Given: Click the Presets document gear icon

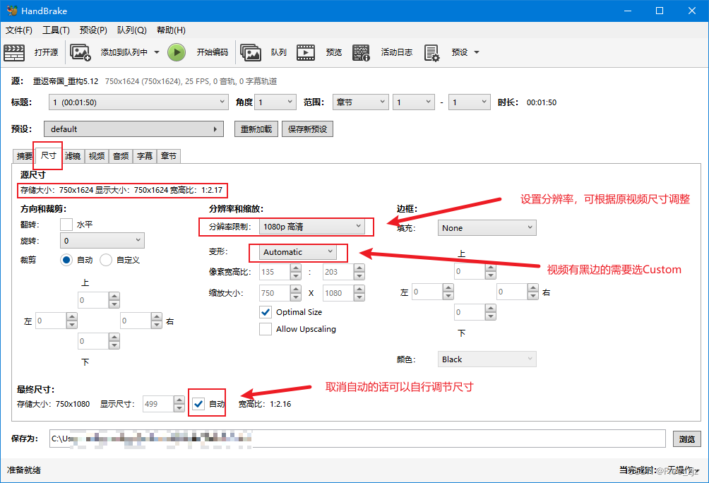Looking at the screenshot, I should [x=431, y=52].
